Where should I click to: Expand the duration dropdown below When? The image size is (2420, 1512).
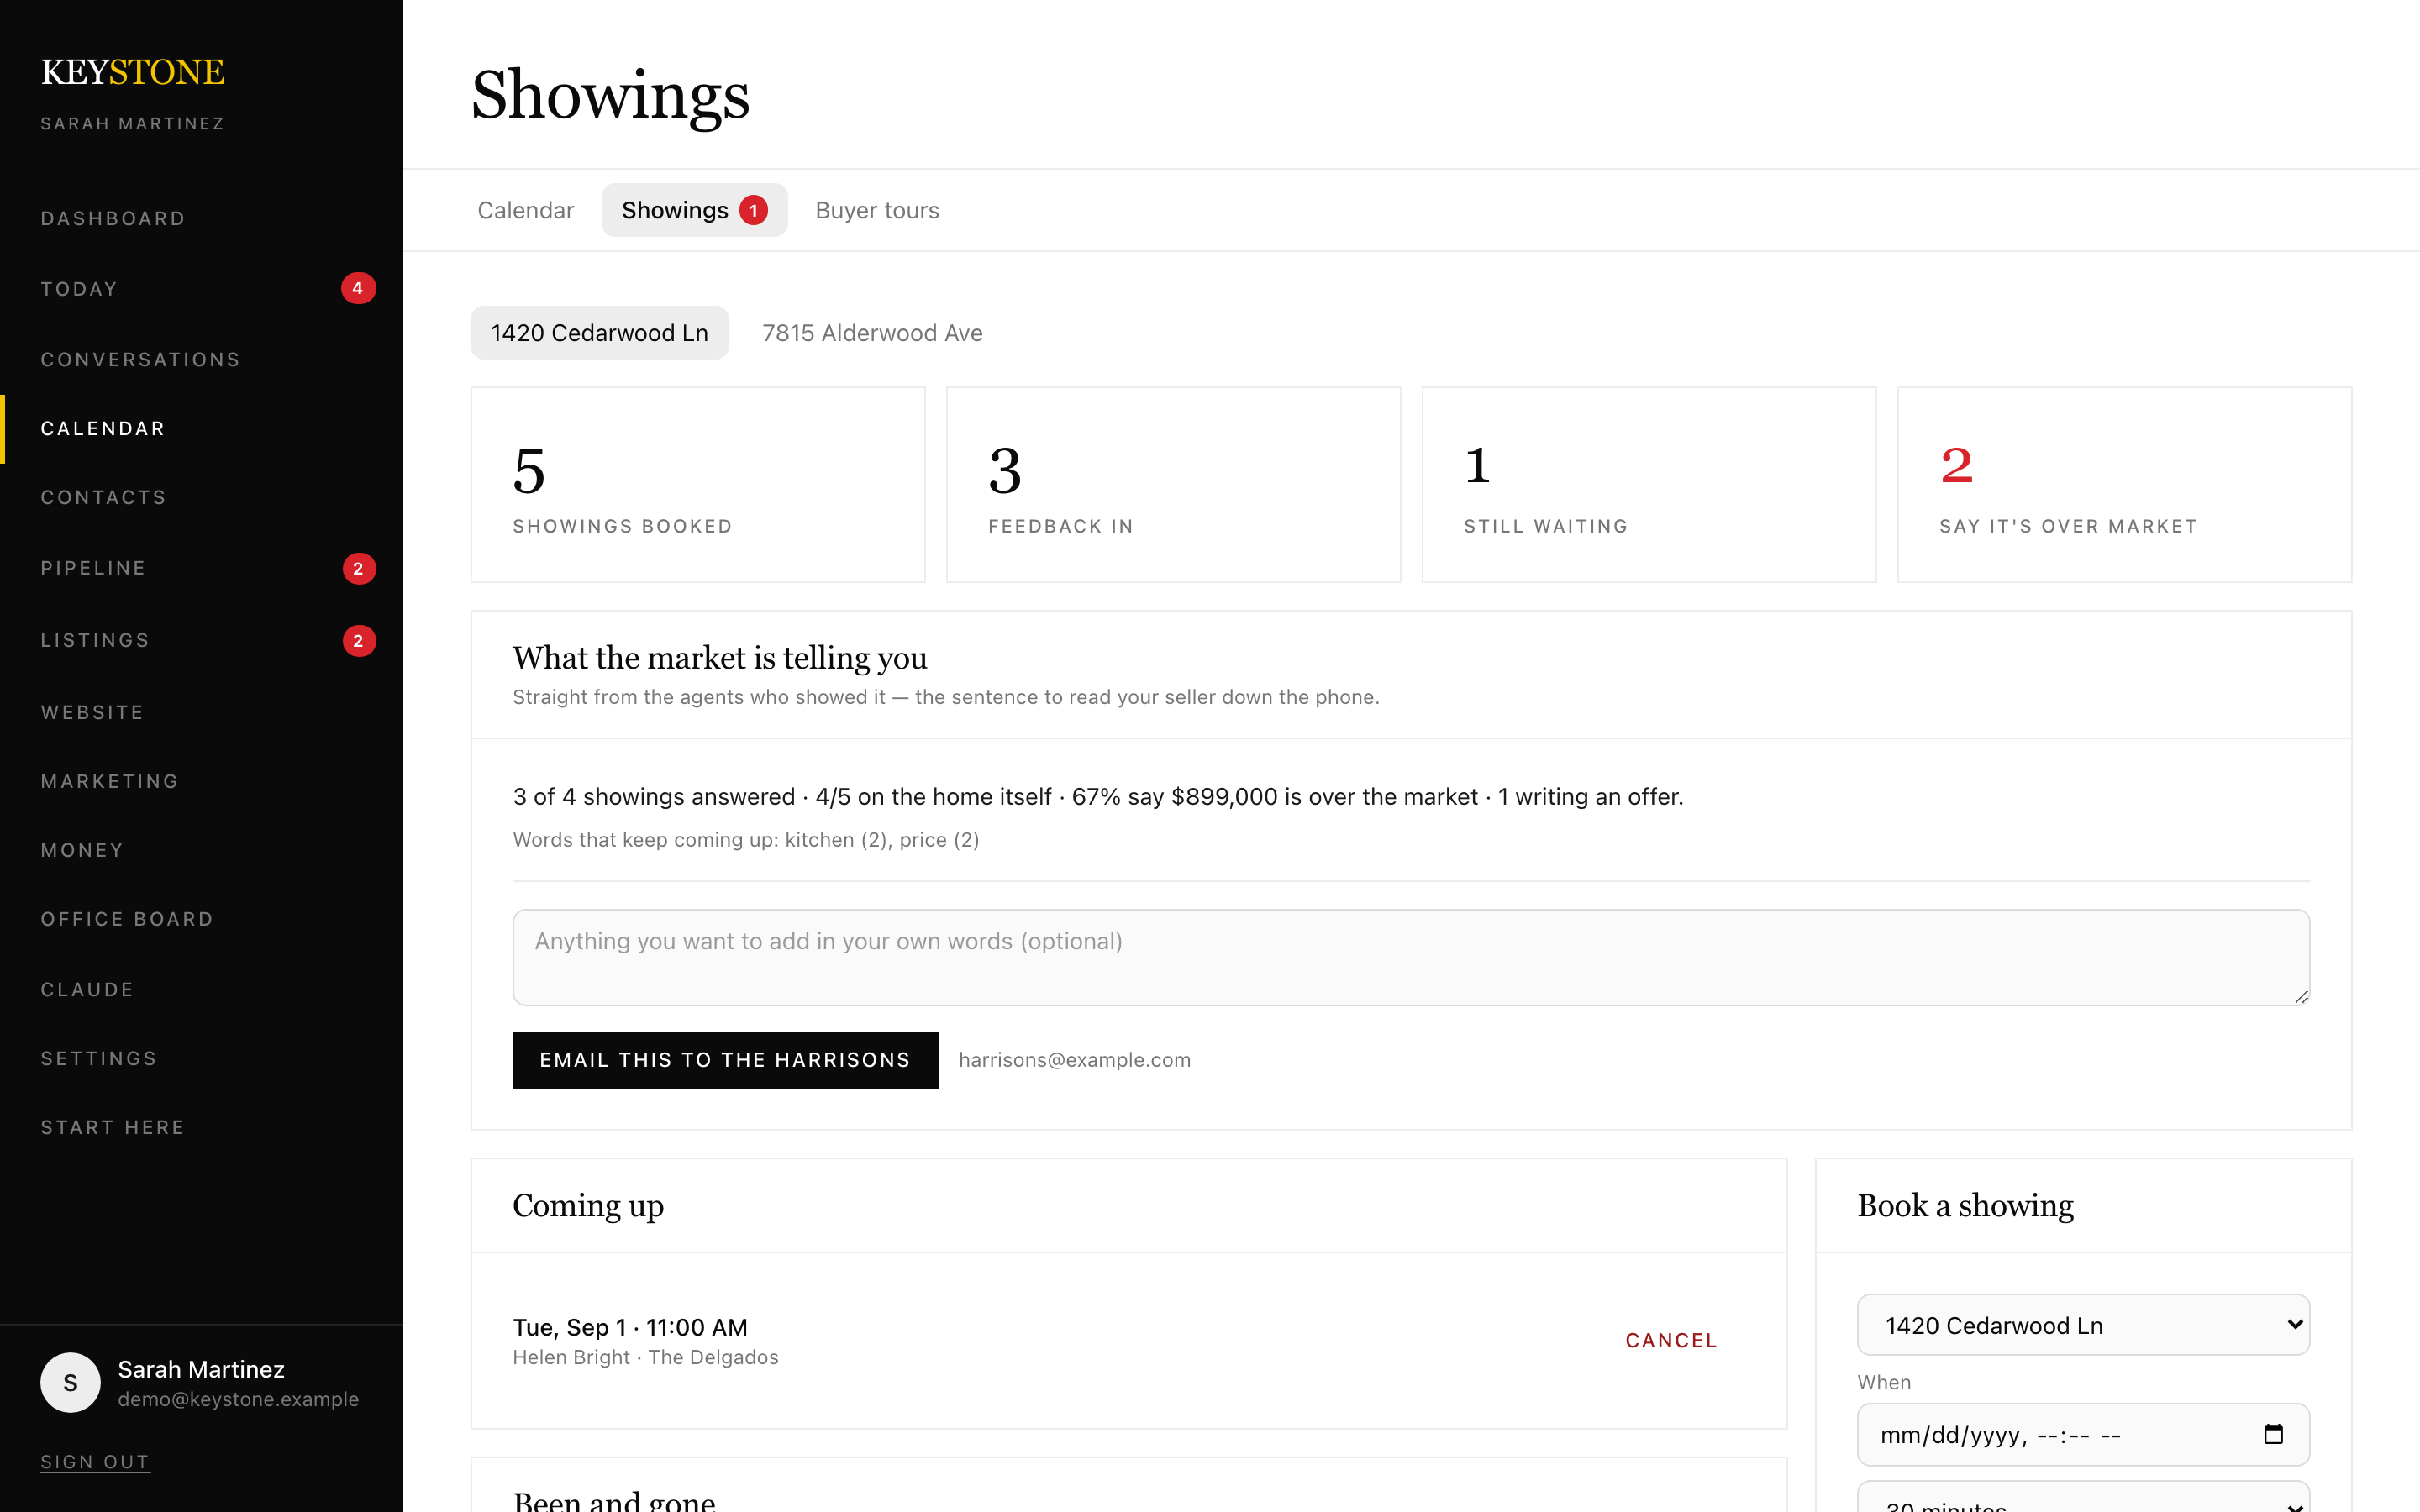[x=2083, y=1498]
